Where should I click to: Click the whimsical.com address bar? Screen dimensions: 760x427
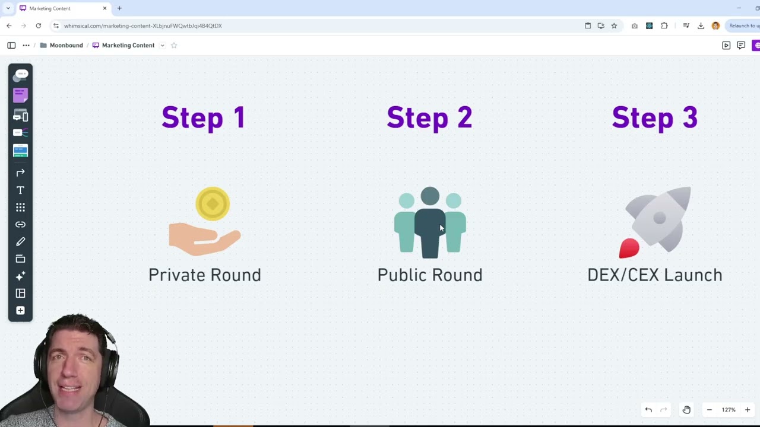pyautogui.click(x=143, y=26)
